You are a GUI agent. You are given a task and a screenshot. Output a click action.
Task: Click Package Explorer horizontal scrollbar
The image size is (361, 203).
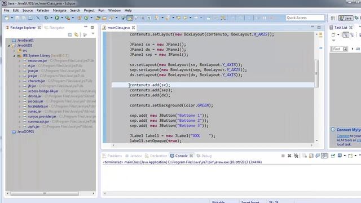pos(45,193)
